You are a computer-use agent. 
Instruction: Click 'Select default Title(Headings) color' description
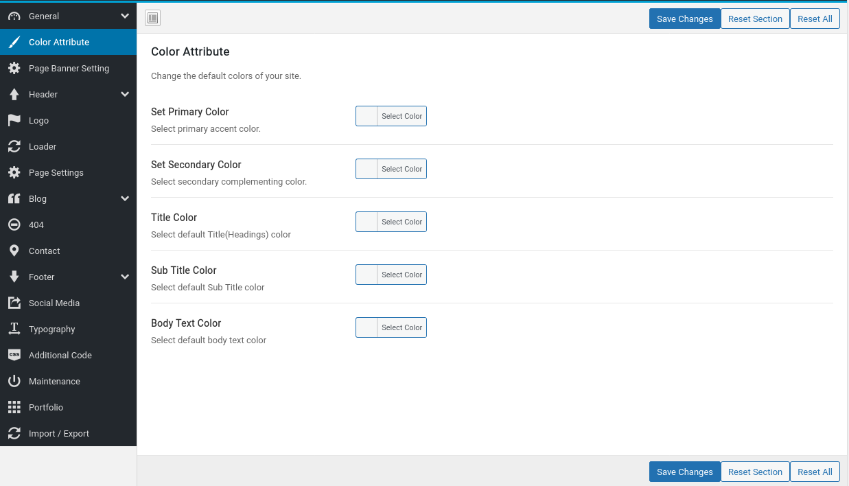(221, 234)
